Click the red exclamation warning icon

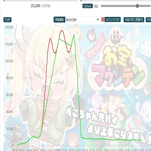click(103, 19)
